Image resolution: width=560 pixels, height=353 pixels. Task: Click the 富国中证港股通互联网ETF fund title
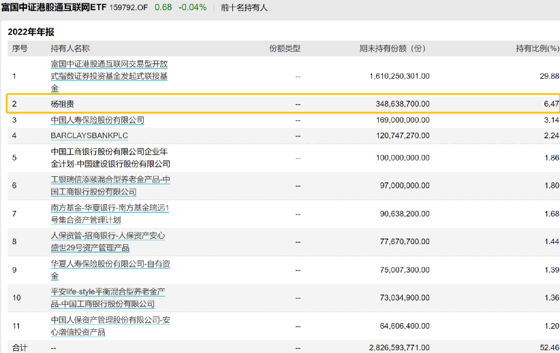pyautogui.click(x=54, y=7)
